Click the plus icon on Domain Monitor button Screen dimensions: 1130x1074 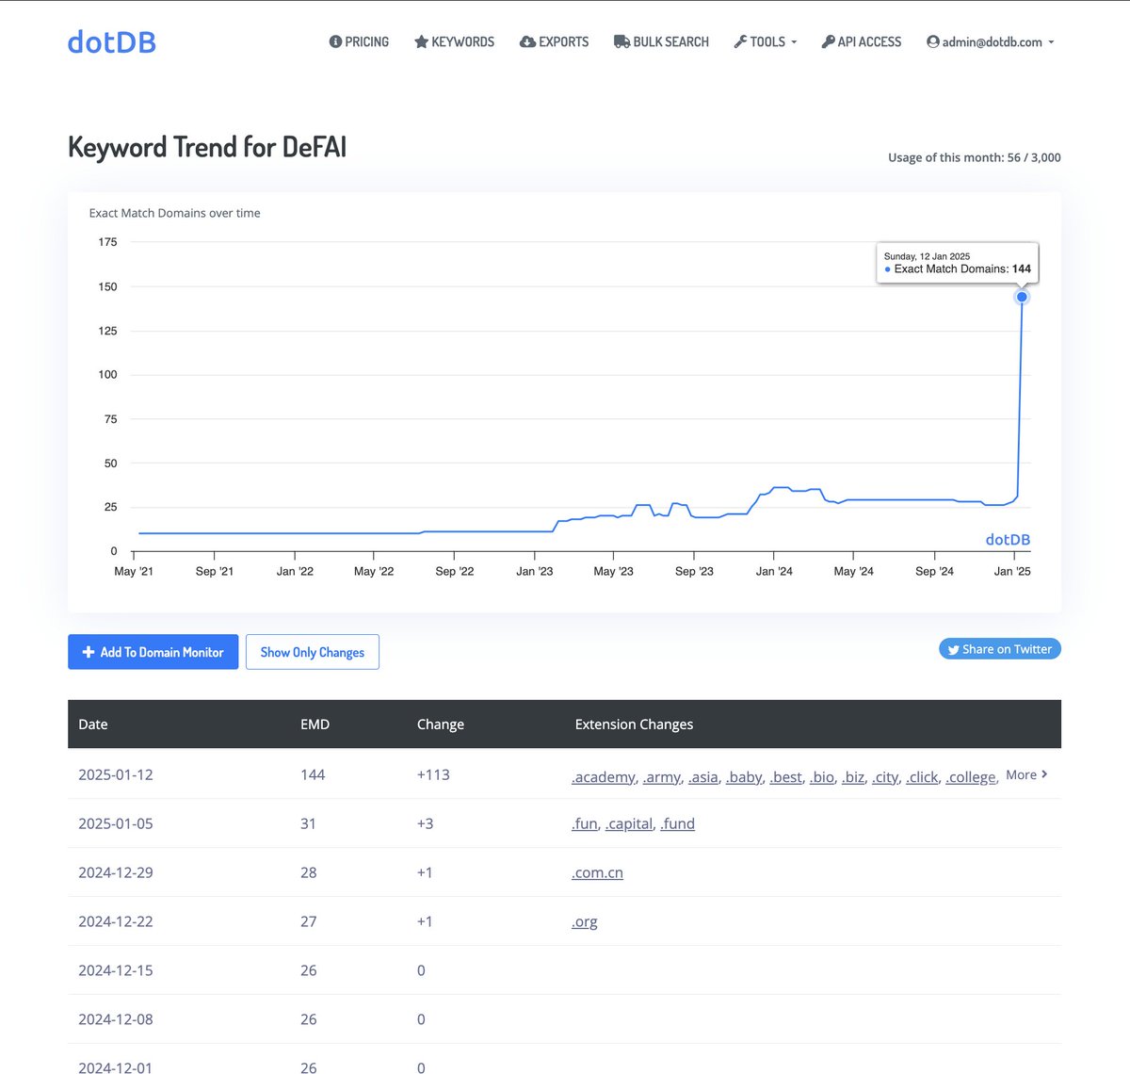point(89,652)
